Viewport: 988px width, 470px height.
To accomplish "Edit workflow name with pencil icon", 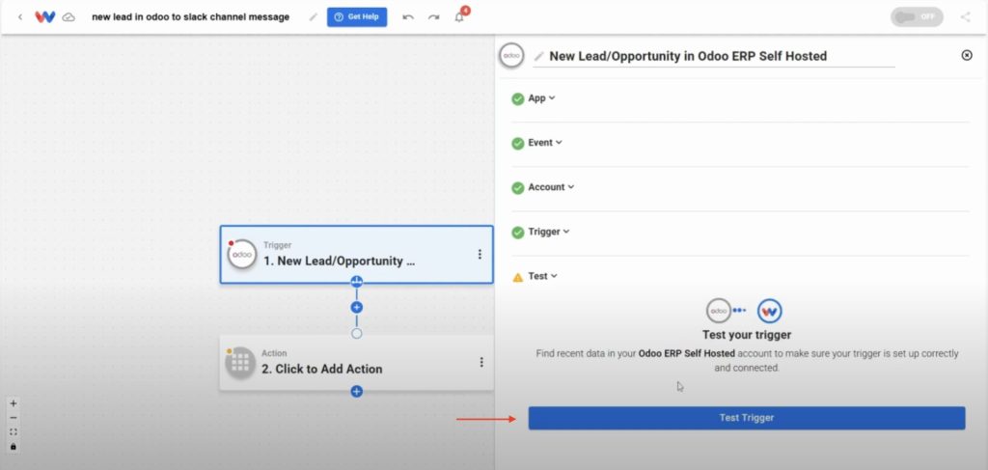I will [314, 17].
